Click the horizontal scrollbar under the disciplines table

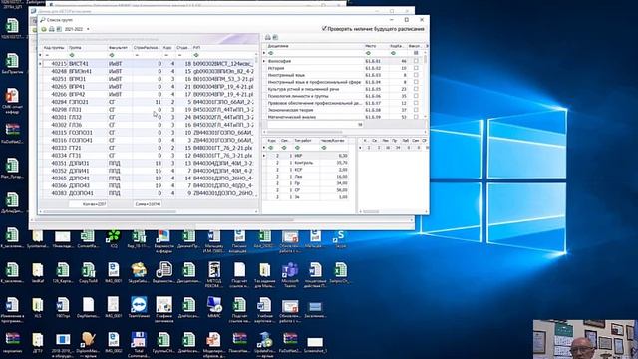point(344,132)
